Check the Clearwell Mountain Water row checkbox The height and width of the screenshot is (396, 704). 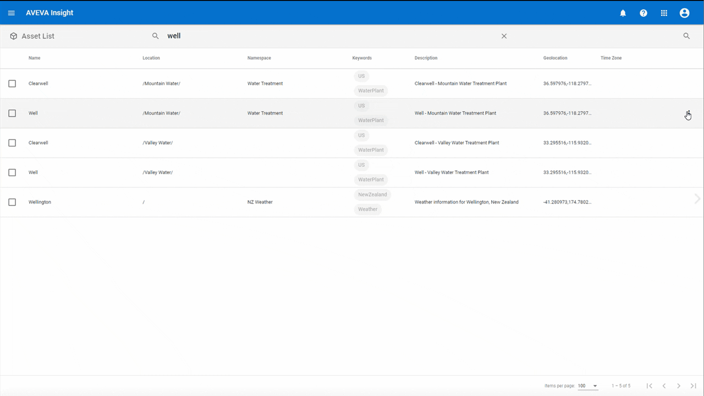(x=12, y=83)
